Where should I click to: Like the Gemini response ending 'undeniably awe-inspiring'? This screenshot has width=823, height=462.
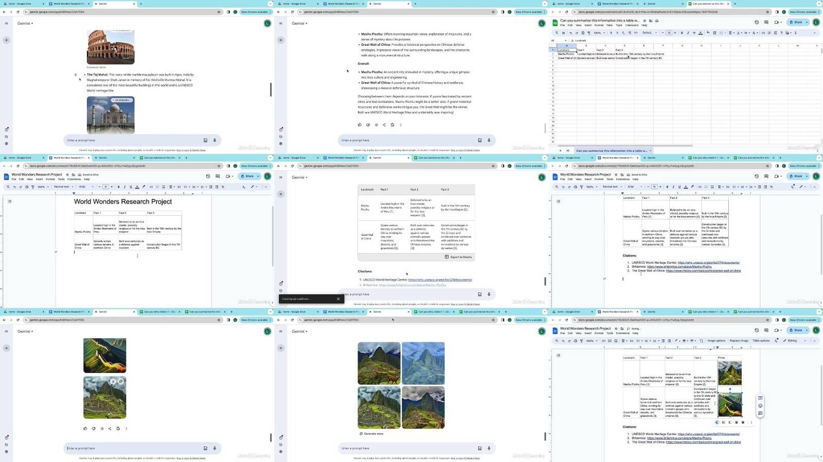pyautogui.click(x=359, y=125)
